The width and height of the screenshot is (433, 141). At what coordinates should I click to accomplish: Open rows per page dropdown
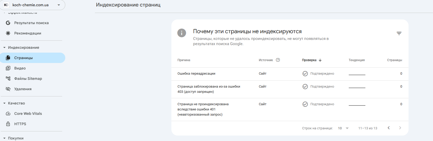(343, 128)
